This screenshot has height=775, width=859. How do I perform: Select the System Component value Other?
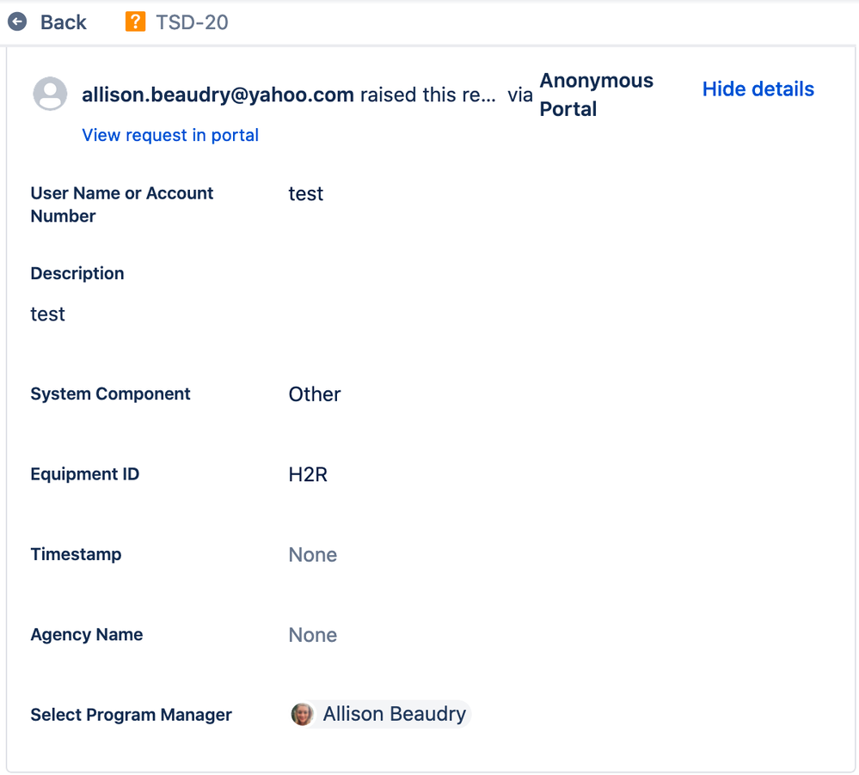point(315,394)
